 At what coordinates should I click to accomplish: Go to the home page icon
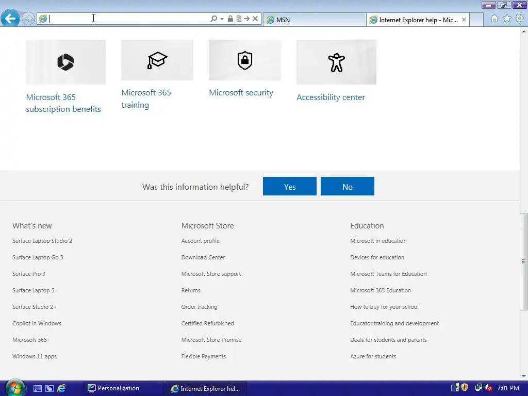click(x=494, y=19)
